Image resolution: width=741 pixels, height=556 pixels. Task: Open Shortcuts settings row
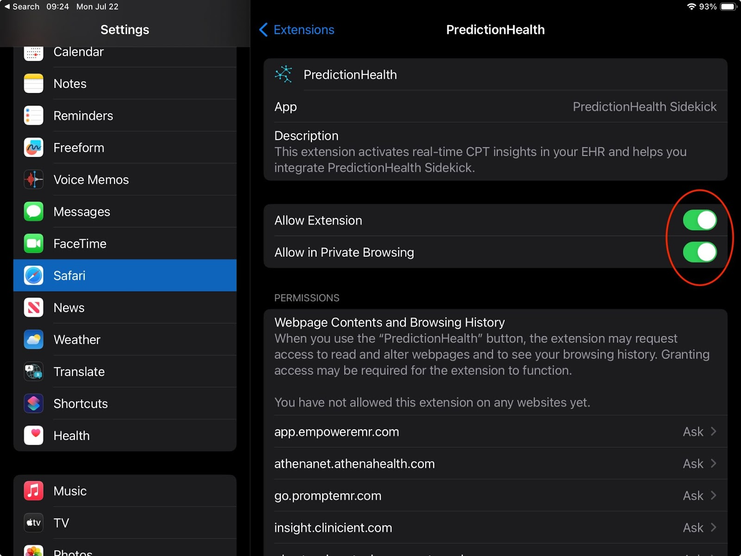(x=125, y=403)
